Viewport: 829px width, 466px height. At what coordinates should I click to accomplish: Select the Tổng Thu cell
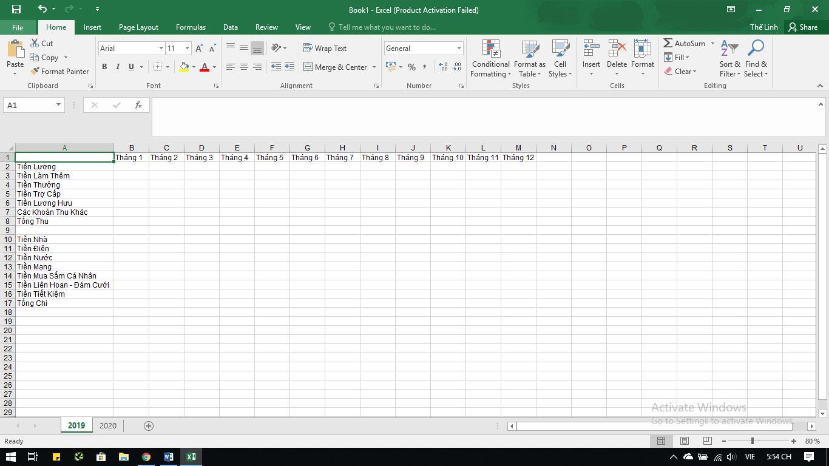pyautogui.click(x=64, y=221)
